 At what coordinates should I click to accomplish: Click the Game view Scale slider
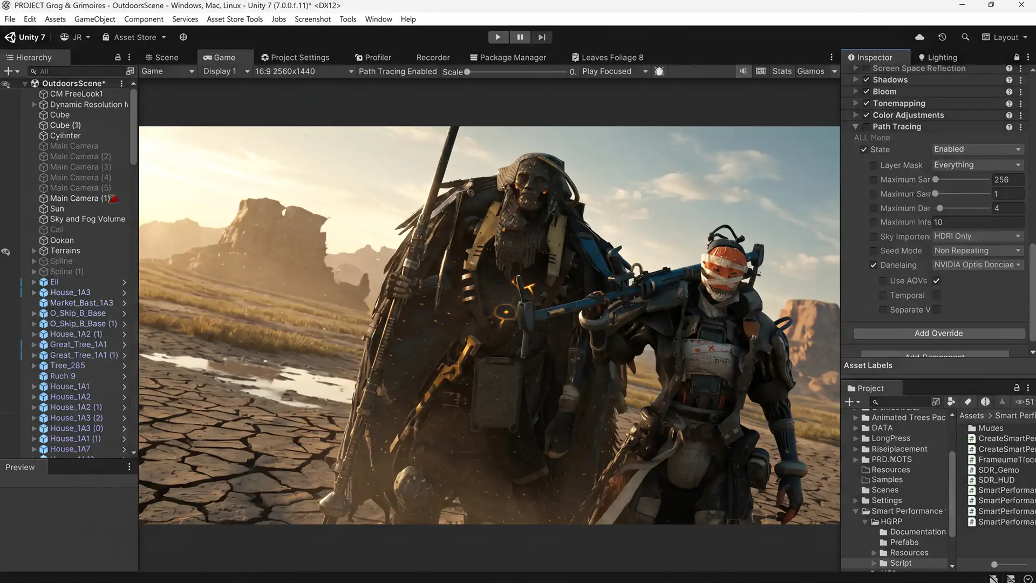point(517,72)
